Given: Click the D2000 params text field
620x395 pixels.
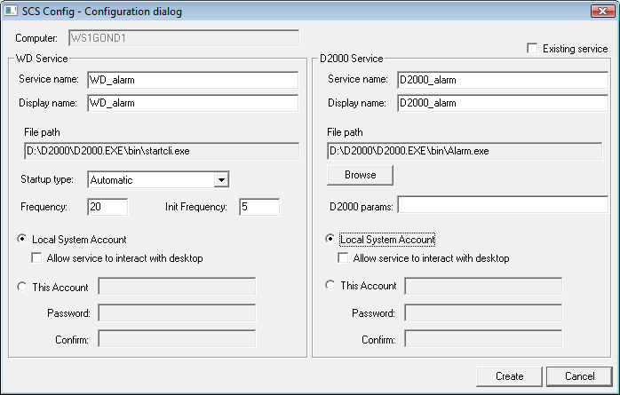Looking at the screenshot, I should pyautogui.click(x=502, y=207).
